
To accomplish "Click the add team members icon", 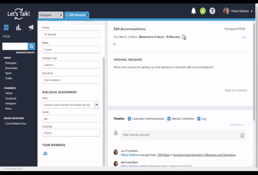I will 46,154.
